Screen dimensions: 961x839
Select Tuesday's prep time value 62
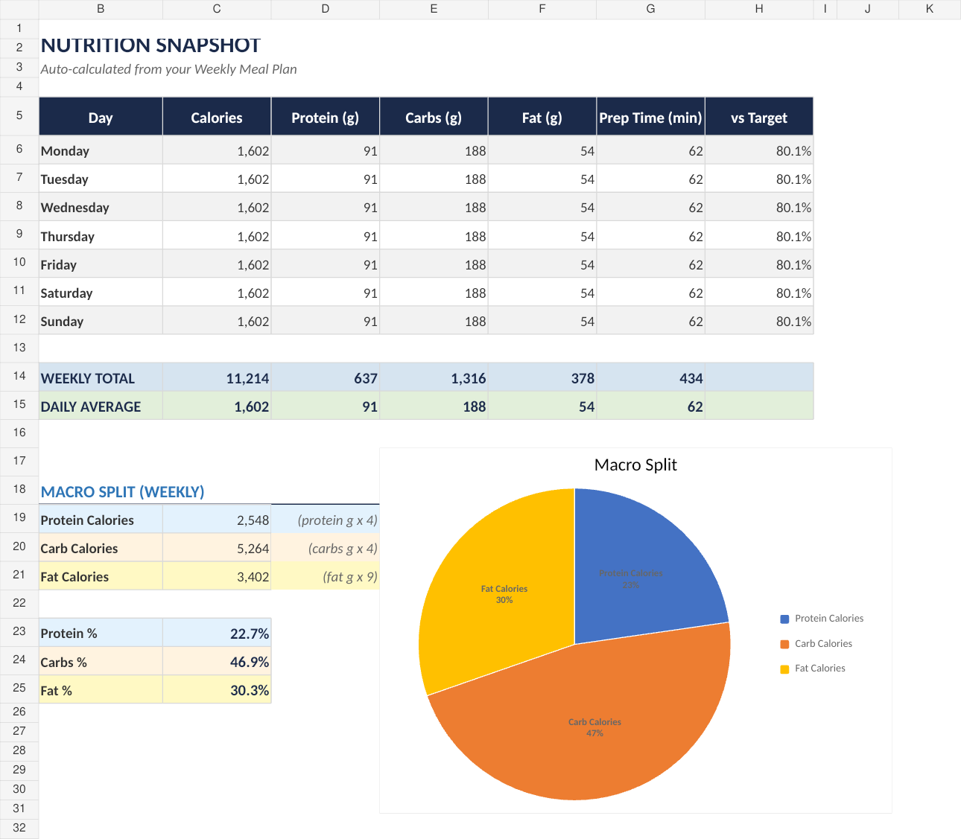click(650, 179)
